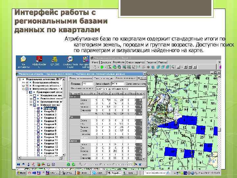Select the Растры tab in top window
The width and height of the screenshot is (237, 178).
[x=162, y=62]
